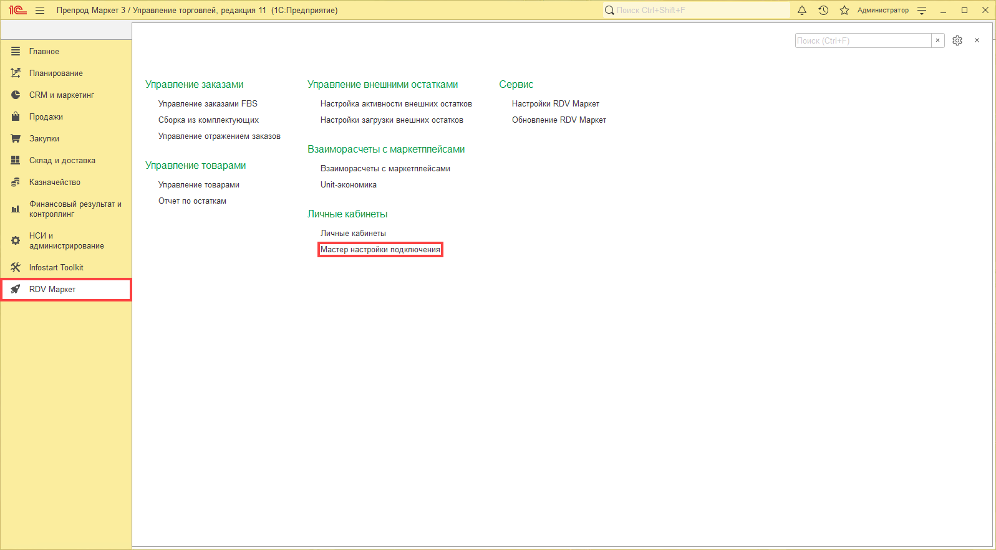The width and height of the screenshot is (996, 550).
Task: Open Обновление RDV Маркет
Action: (559, 120)
